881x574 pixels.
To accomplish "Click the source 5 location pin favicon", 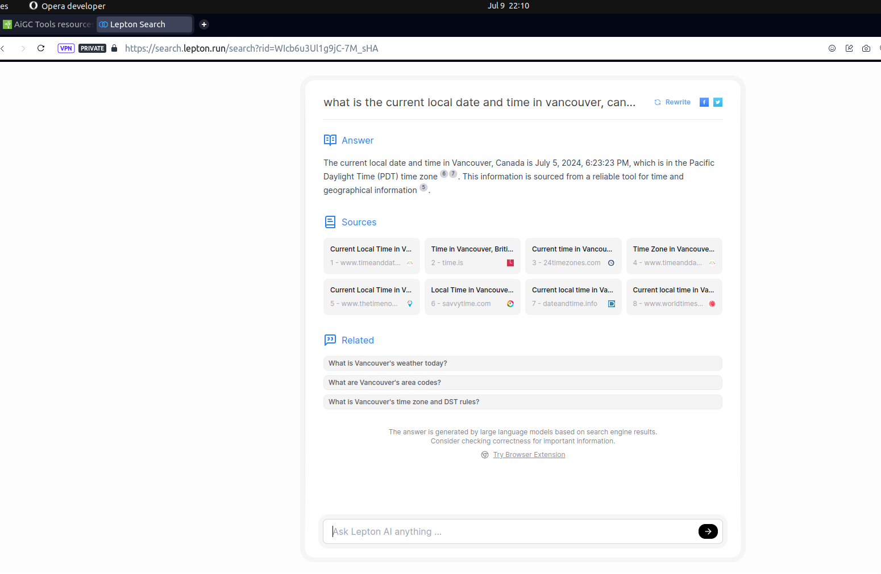I will [410, 304].
